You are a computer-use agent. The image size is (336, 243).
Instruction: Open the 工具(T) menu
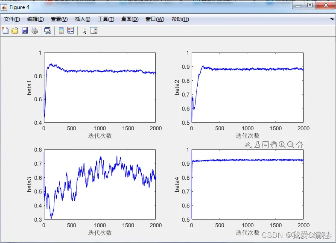pos(106,19)
